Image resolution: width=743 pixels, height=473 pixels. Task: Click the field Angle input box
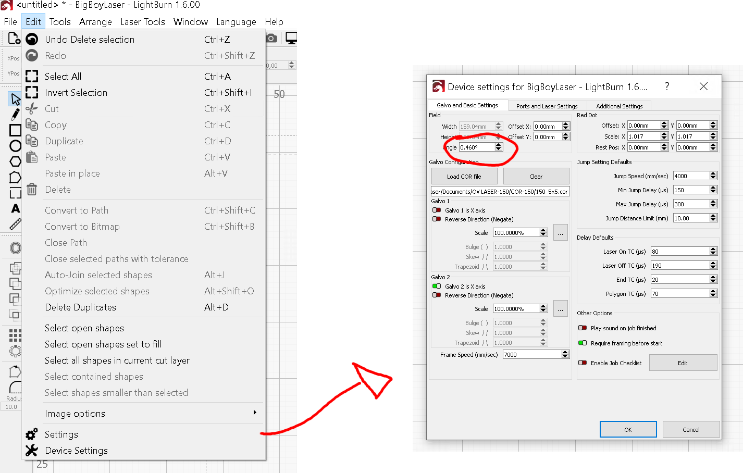click(476, 147)
